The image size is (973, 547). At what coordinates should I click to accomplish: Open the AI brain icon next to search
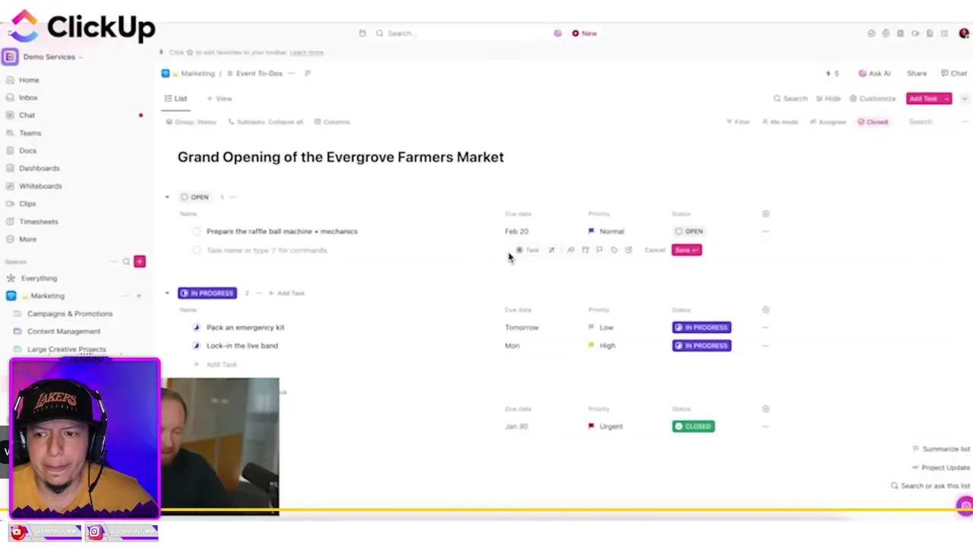pos(558,33)
